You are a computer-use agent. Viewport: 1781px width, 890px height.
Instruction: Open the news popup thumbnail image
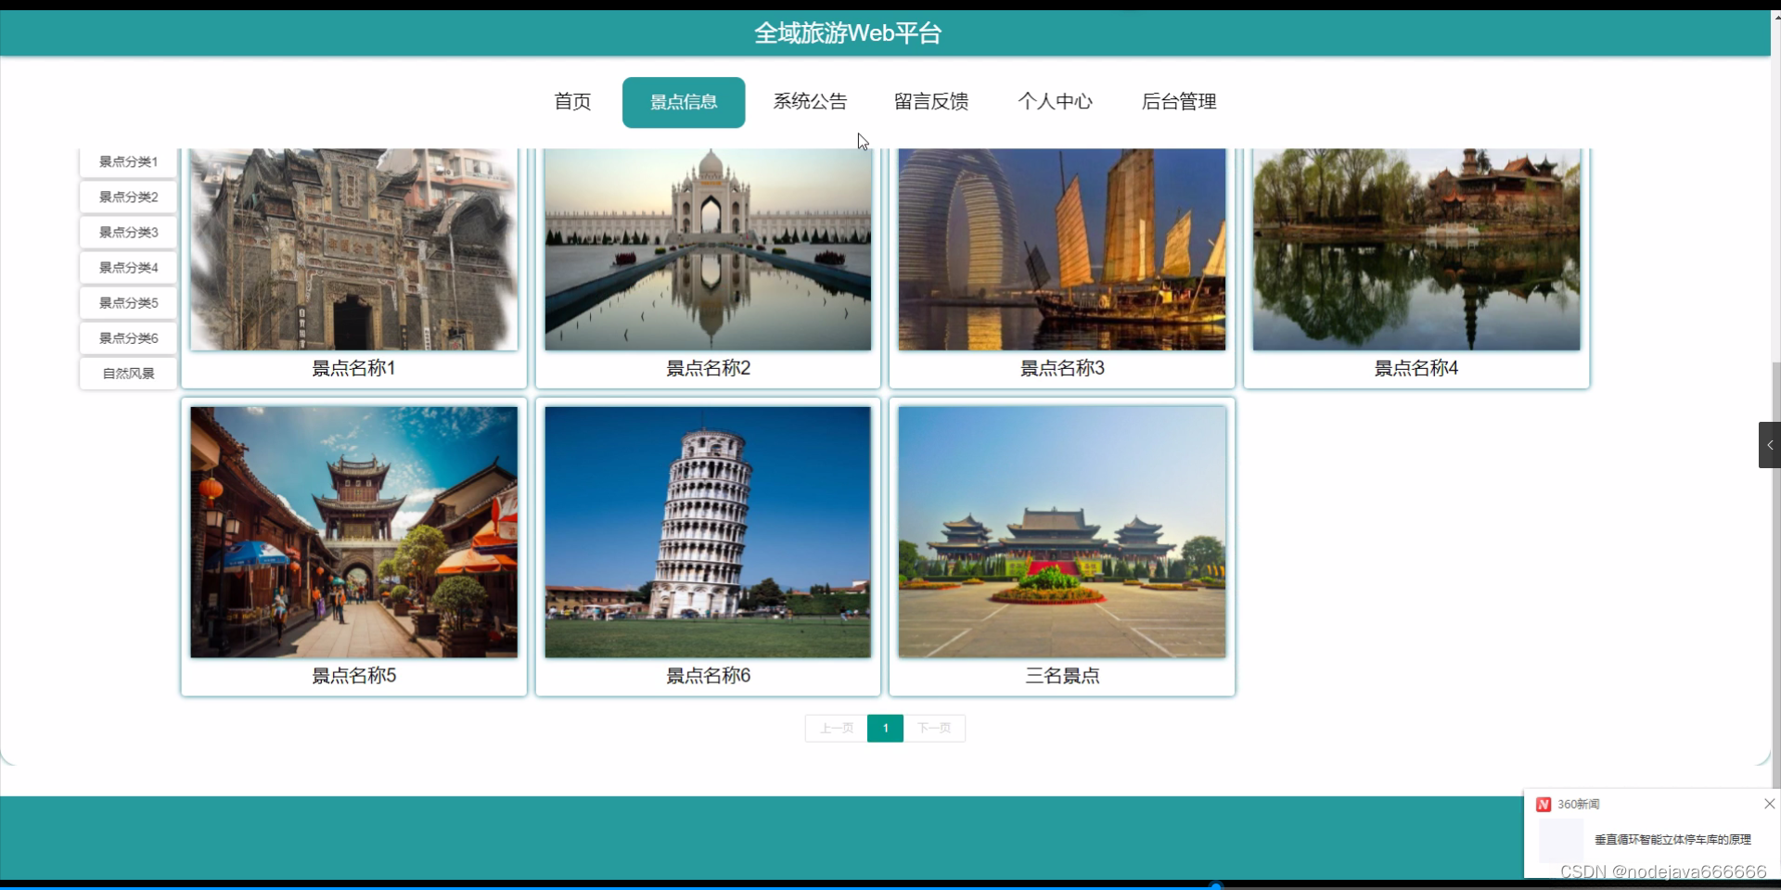click(1561, 840)
